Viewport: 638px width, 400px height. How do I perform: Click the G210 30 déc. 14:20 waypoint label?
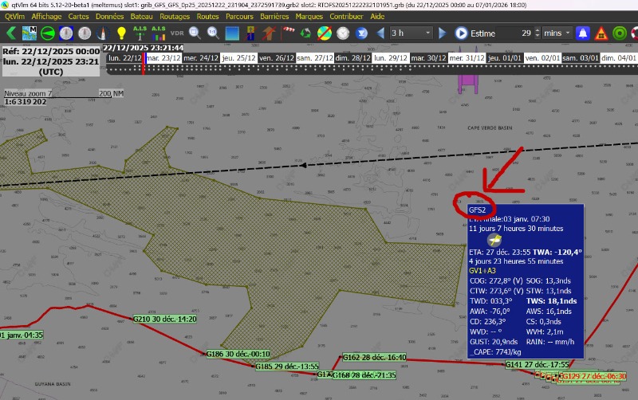coord(163,319)
